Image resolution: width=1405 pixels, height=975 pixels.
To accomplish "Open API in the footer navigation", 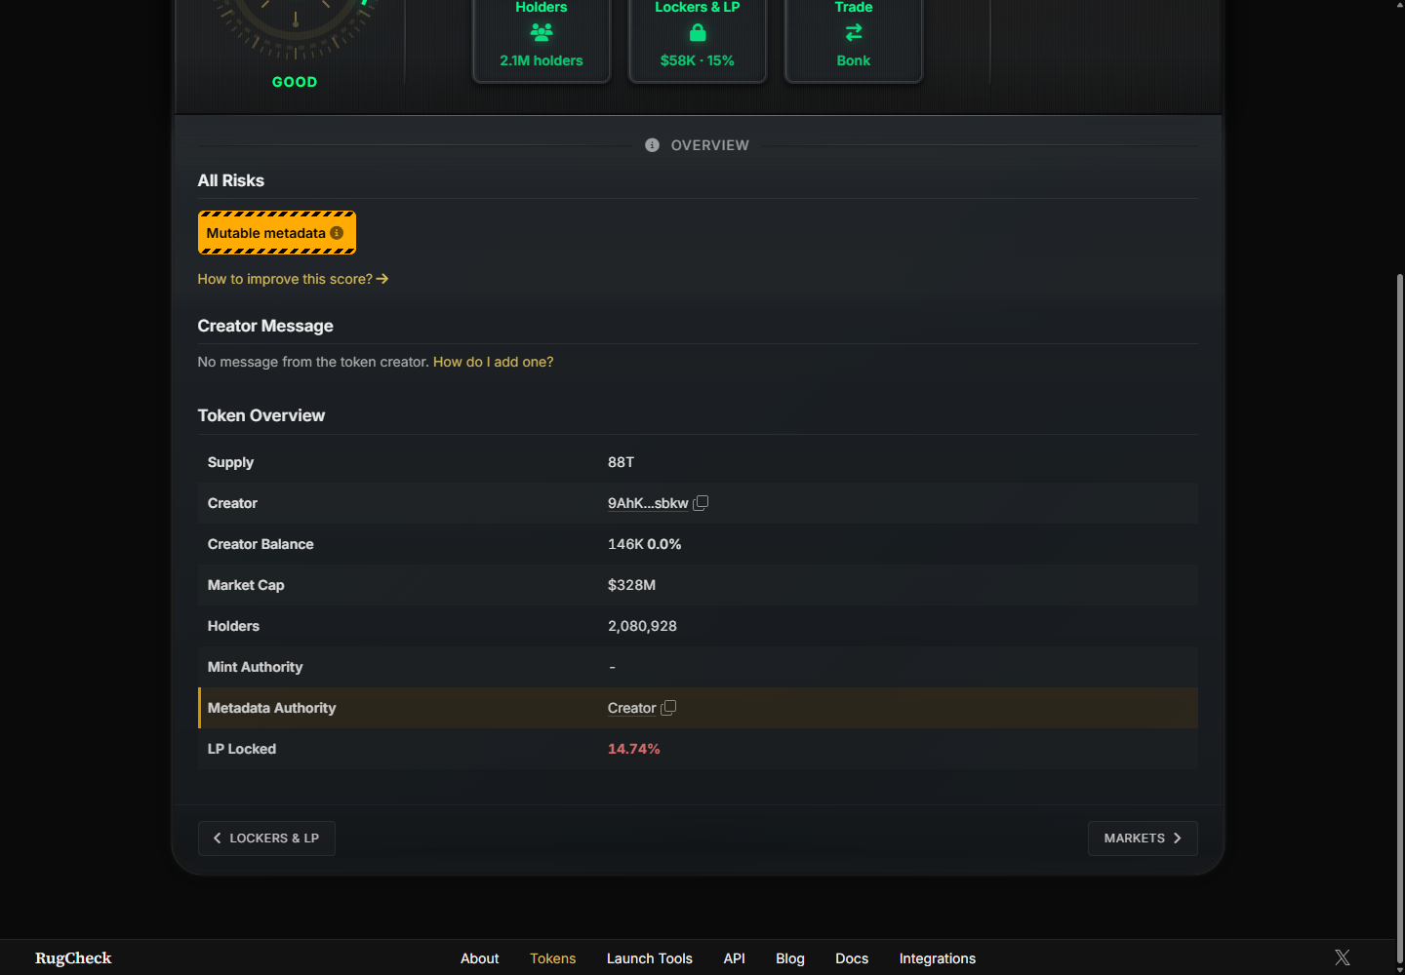I will pyautogui.click(x=735, y=958).
